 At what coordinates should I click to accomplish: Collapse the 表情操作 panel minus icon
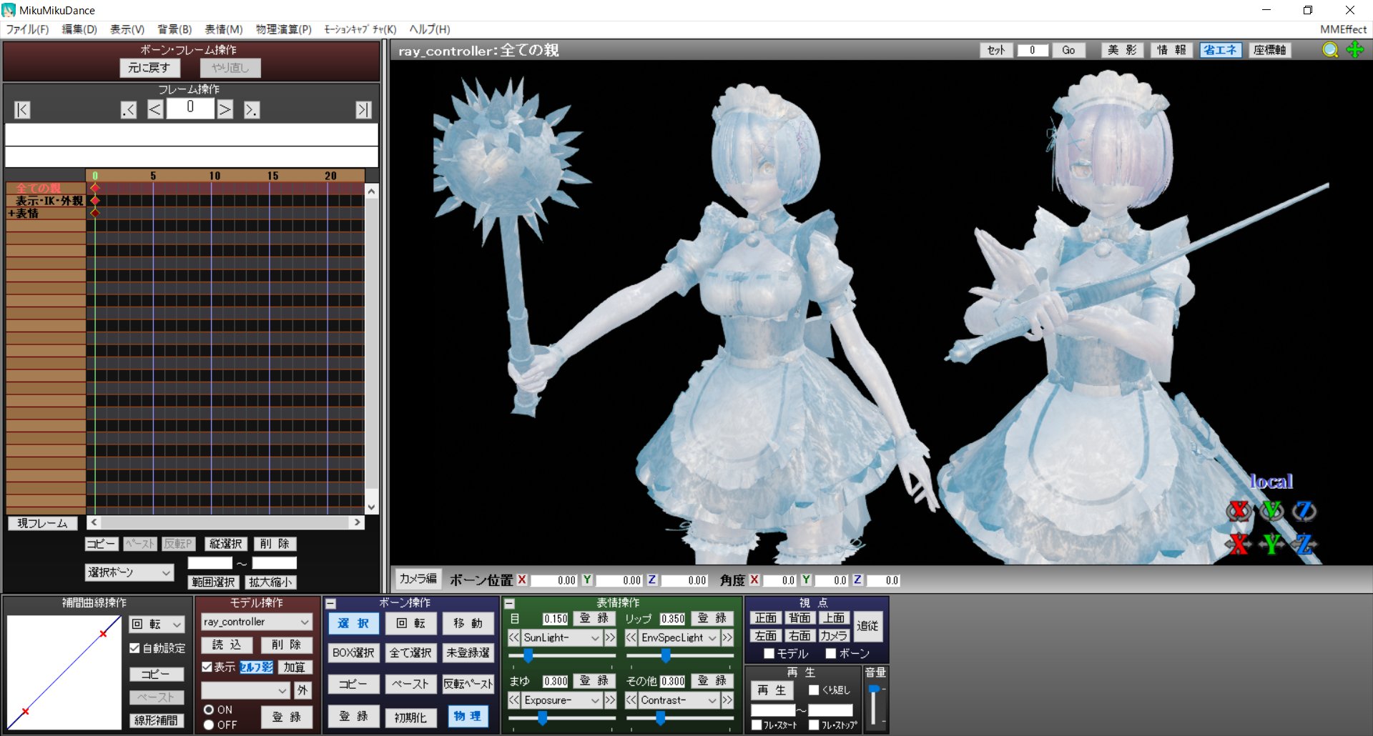509,604
